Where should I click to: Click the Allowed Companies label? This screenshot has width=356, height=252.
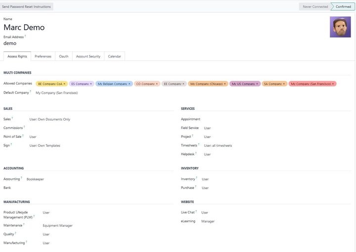[18, 84]
